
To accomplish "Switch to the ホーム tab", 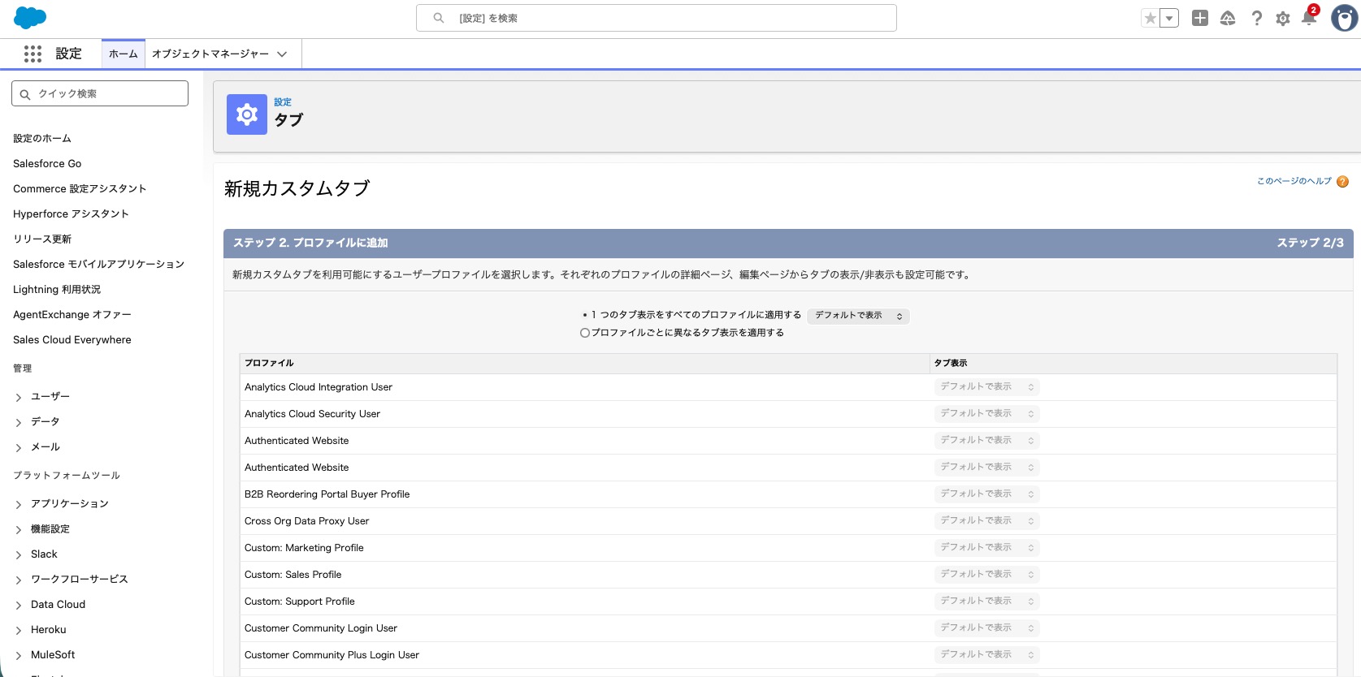I will [124, 54].
